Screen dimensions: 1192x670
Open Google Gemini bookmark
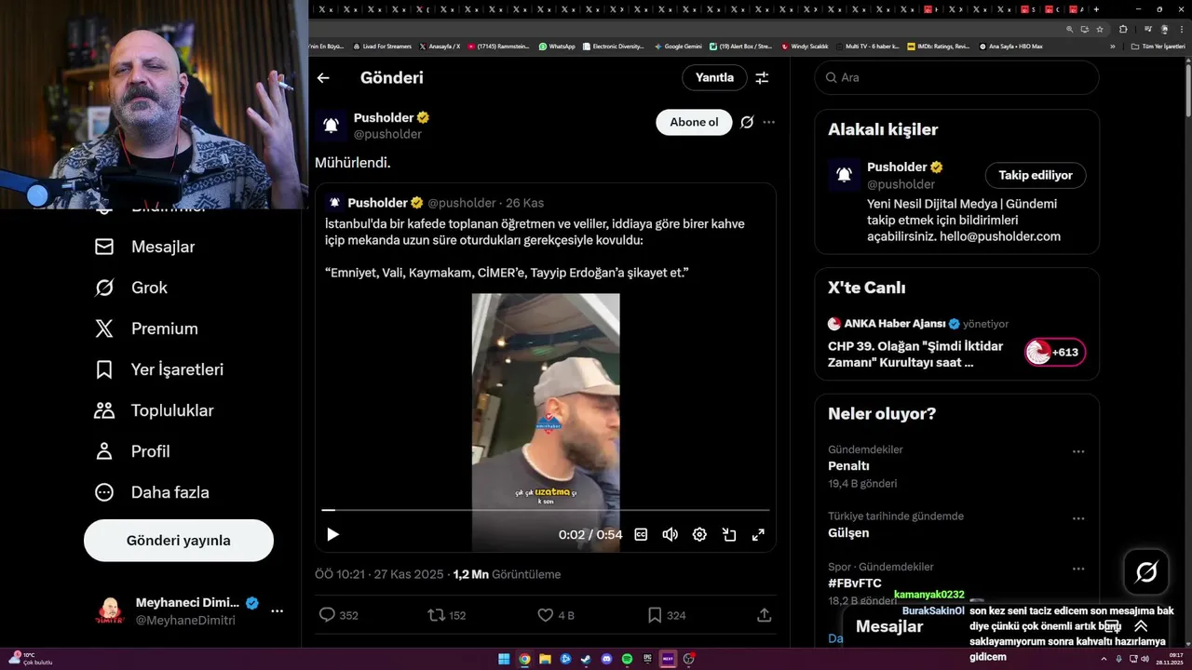[x=678, y=46]
